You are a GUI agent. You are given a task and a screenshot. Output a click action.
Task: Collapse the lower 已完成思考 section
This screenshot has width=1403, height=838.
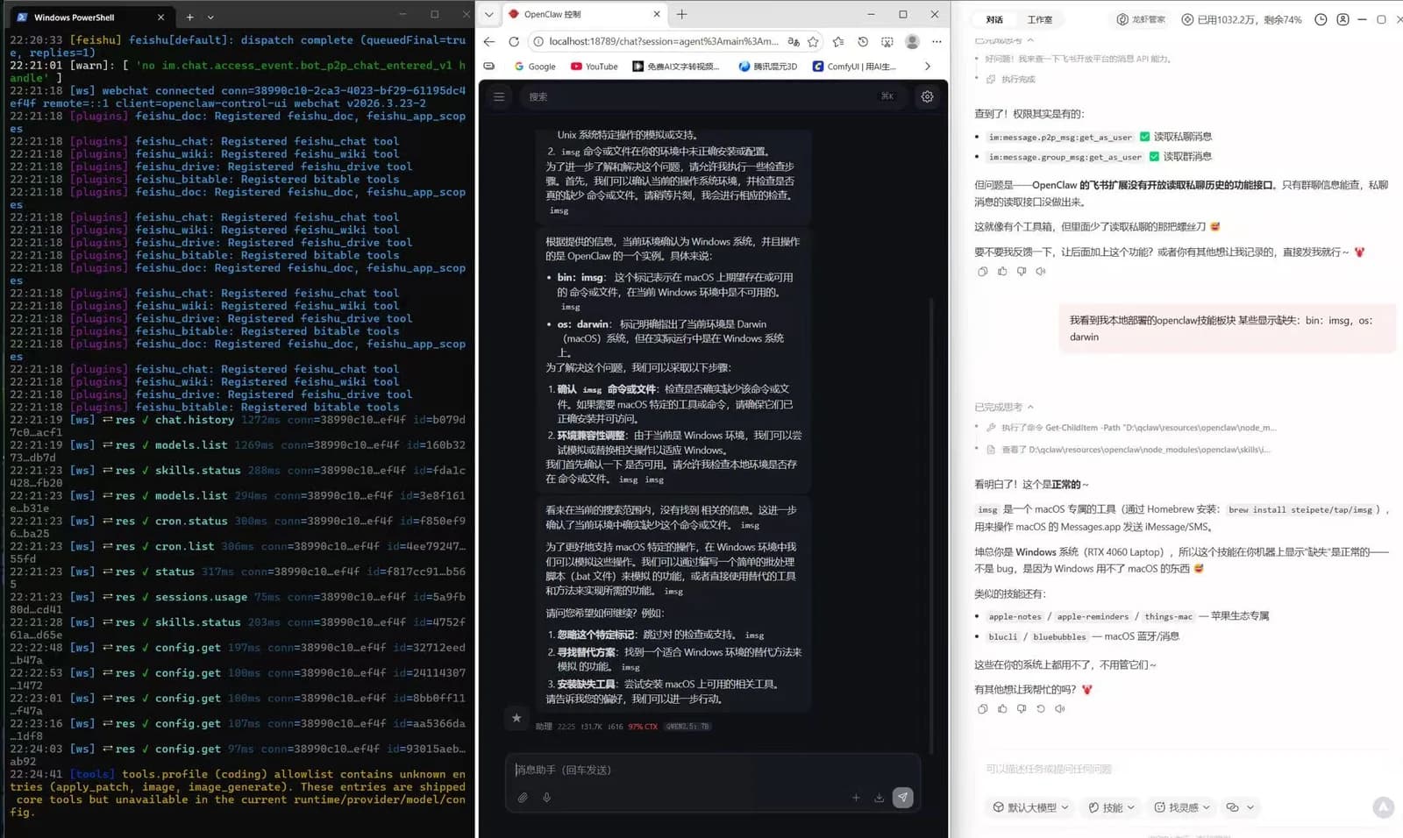tap(1004, 407)
